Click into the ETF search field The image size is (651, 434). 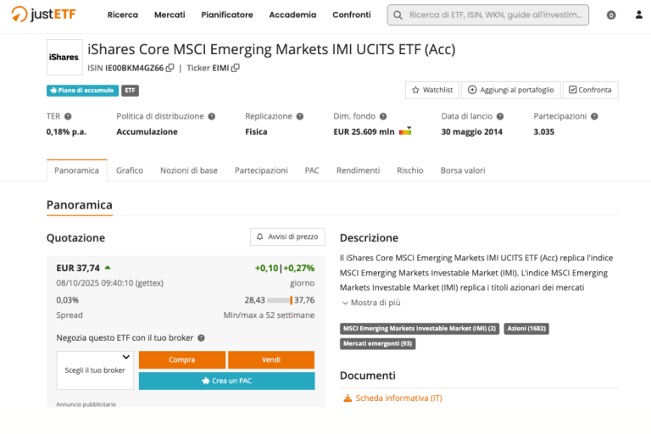494,15
